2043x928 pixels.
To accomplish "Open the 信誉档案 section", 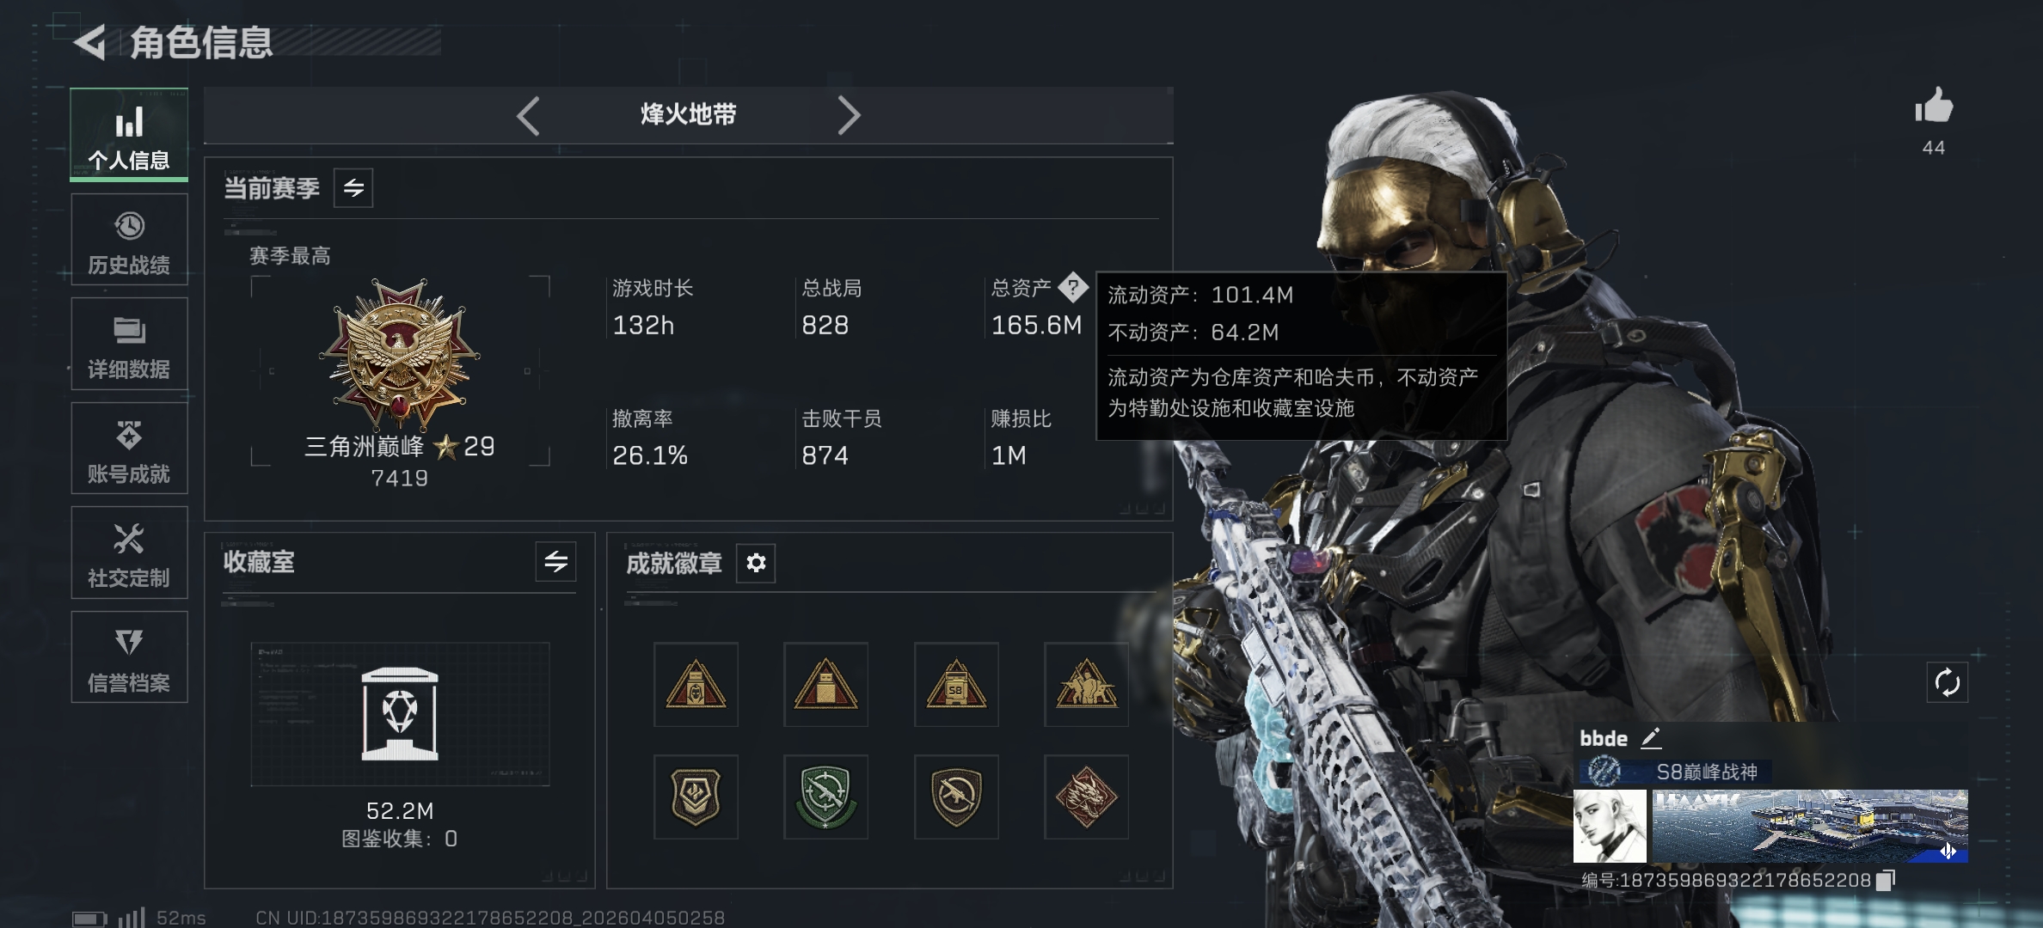I will click(129, 657).
